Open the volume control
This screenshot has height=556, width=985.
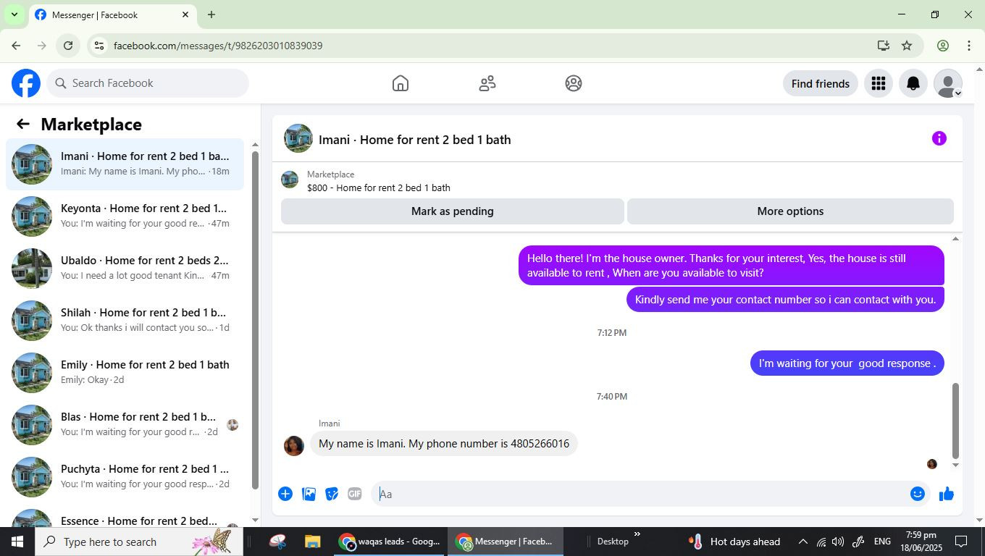[838, 542]
